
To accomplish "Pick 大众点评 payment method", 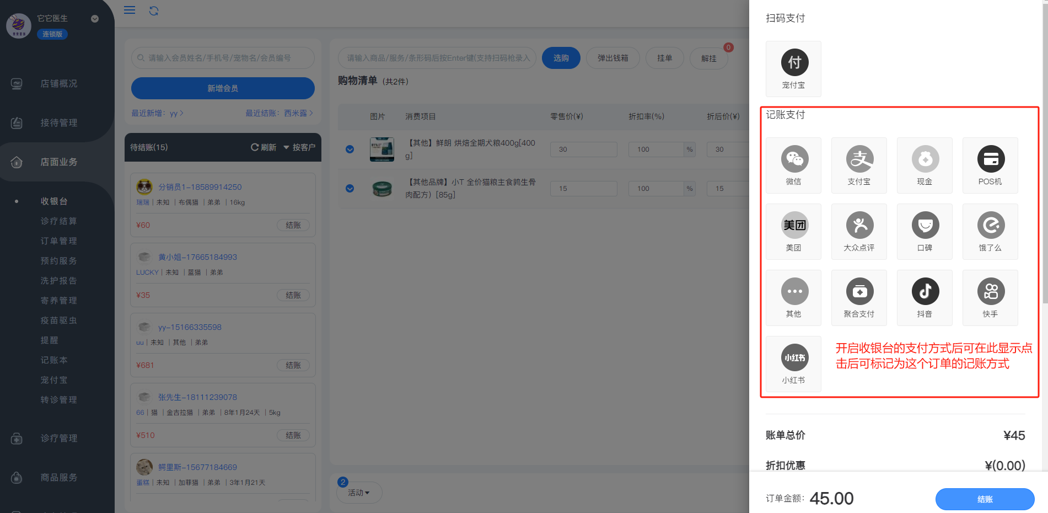I will pos(859,232).
